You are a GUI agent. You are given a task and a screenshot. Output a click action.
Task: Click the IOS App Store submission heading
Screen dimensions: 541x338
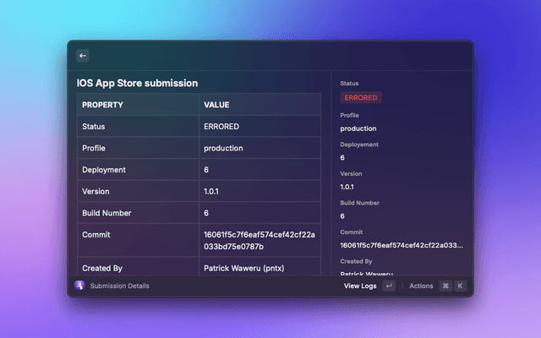tap(138, 83)
